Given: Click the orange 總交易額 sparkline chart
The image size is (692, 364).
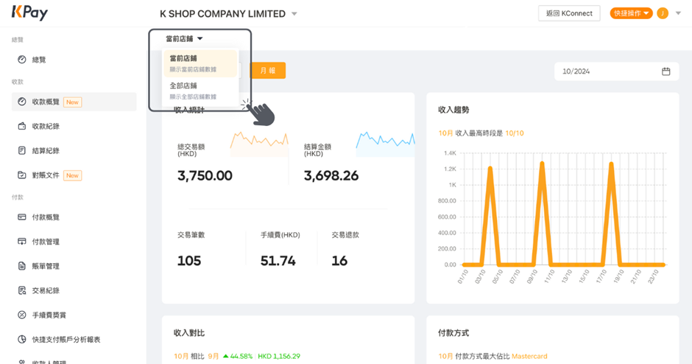Looking at the screenshot, I should coord(259,144).
